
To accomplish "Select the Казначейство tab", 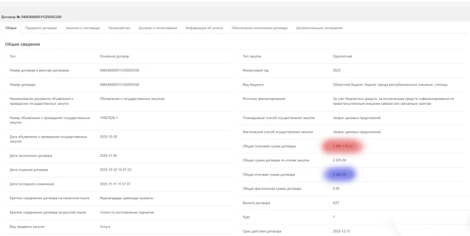I will (119, 29).
